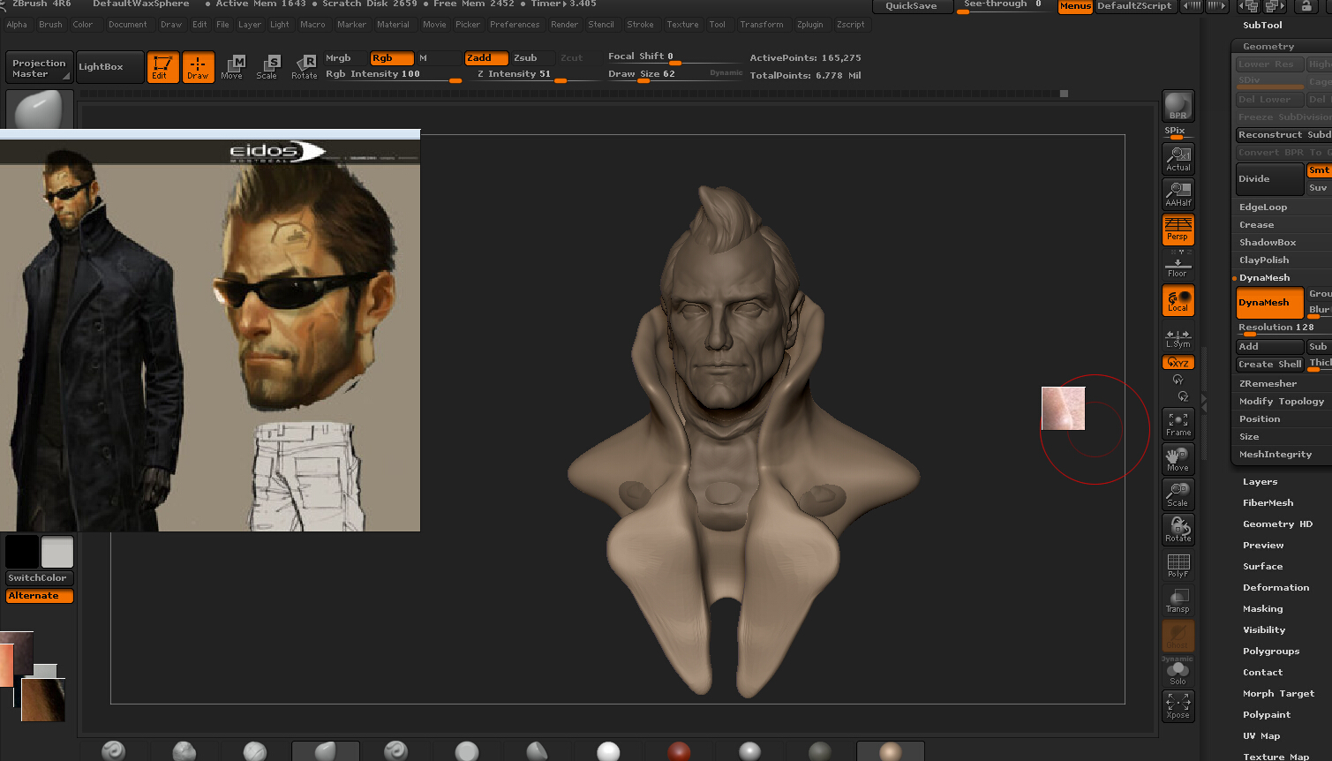Toggle PolyF polyframe display
This screenshot has height=761, width=1332.
[x=1178, y=565]
